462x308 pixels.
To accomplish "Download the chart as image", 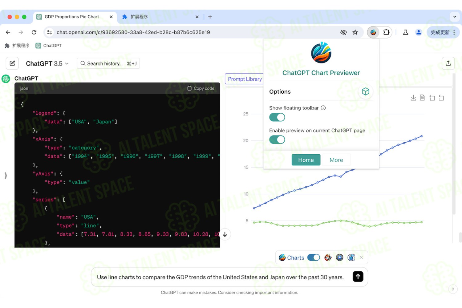I will tap(413, 98).
